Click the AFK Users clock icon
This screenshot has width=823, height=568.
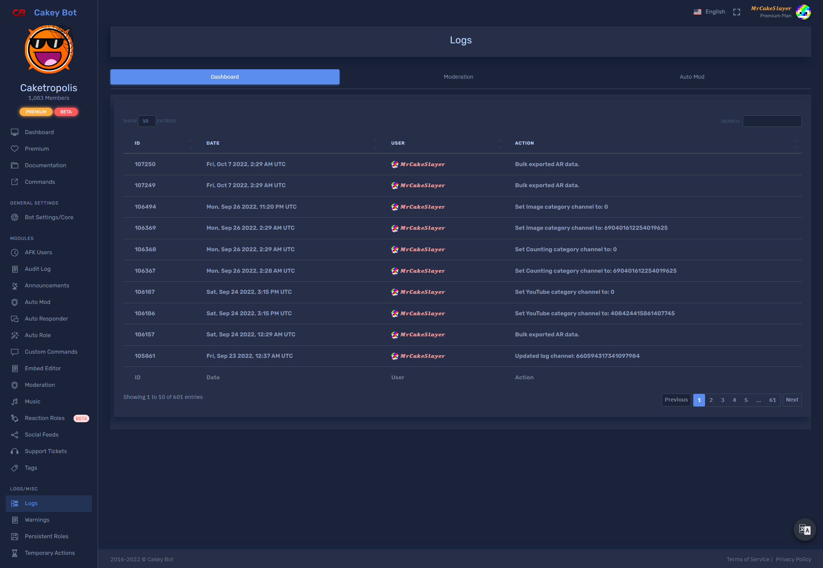15,252
